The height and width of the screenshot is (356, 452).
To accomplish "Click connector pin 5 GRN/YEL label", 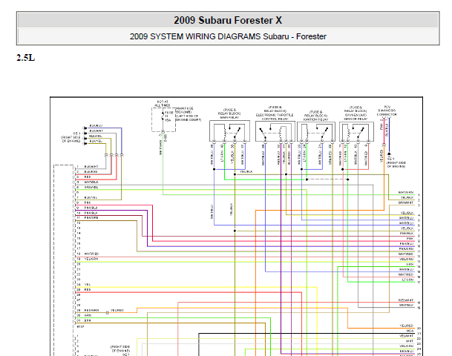I will point(91,187).
